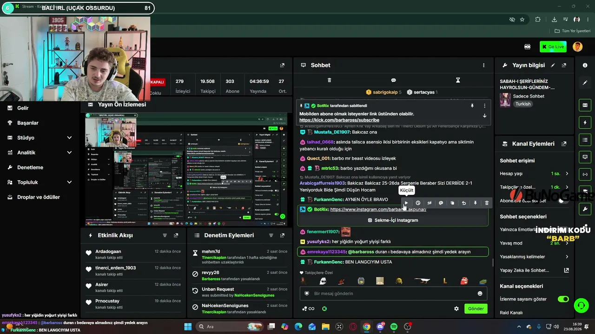The height and width of the screenshot is (334, 595).
Task: Open Yavaş mod setting chevron
Action: [x=567, y=243]
